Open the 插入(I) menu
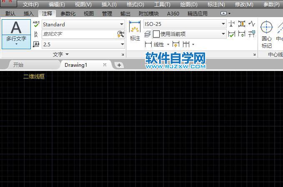Screen dimensions: 283x187 pyautogui.click(x=109, y=5)
